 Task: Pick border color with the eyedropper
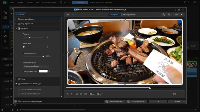(50, 71)
